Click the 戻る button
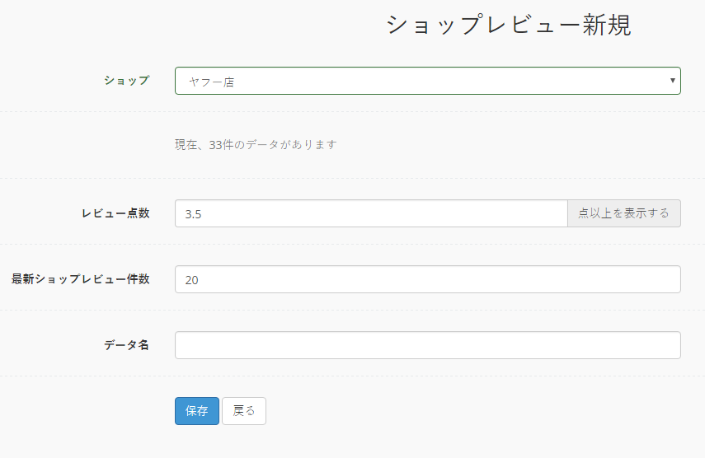 tap(244, 411)
